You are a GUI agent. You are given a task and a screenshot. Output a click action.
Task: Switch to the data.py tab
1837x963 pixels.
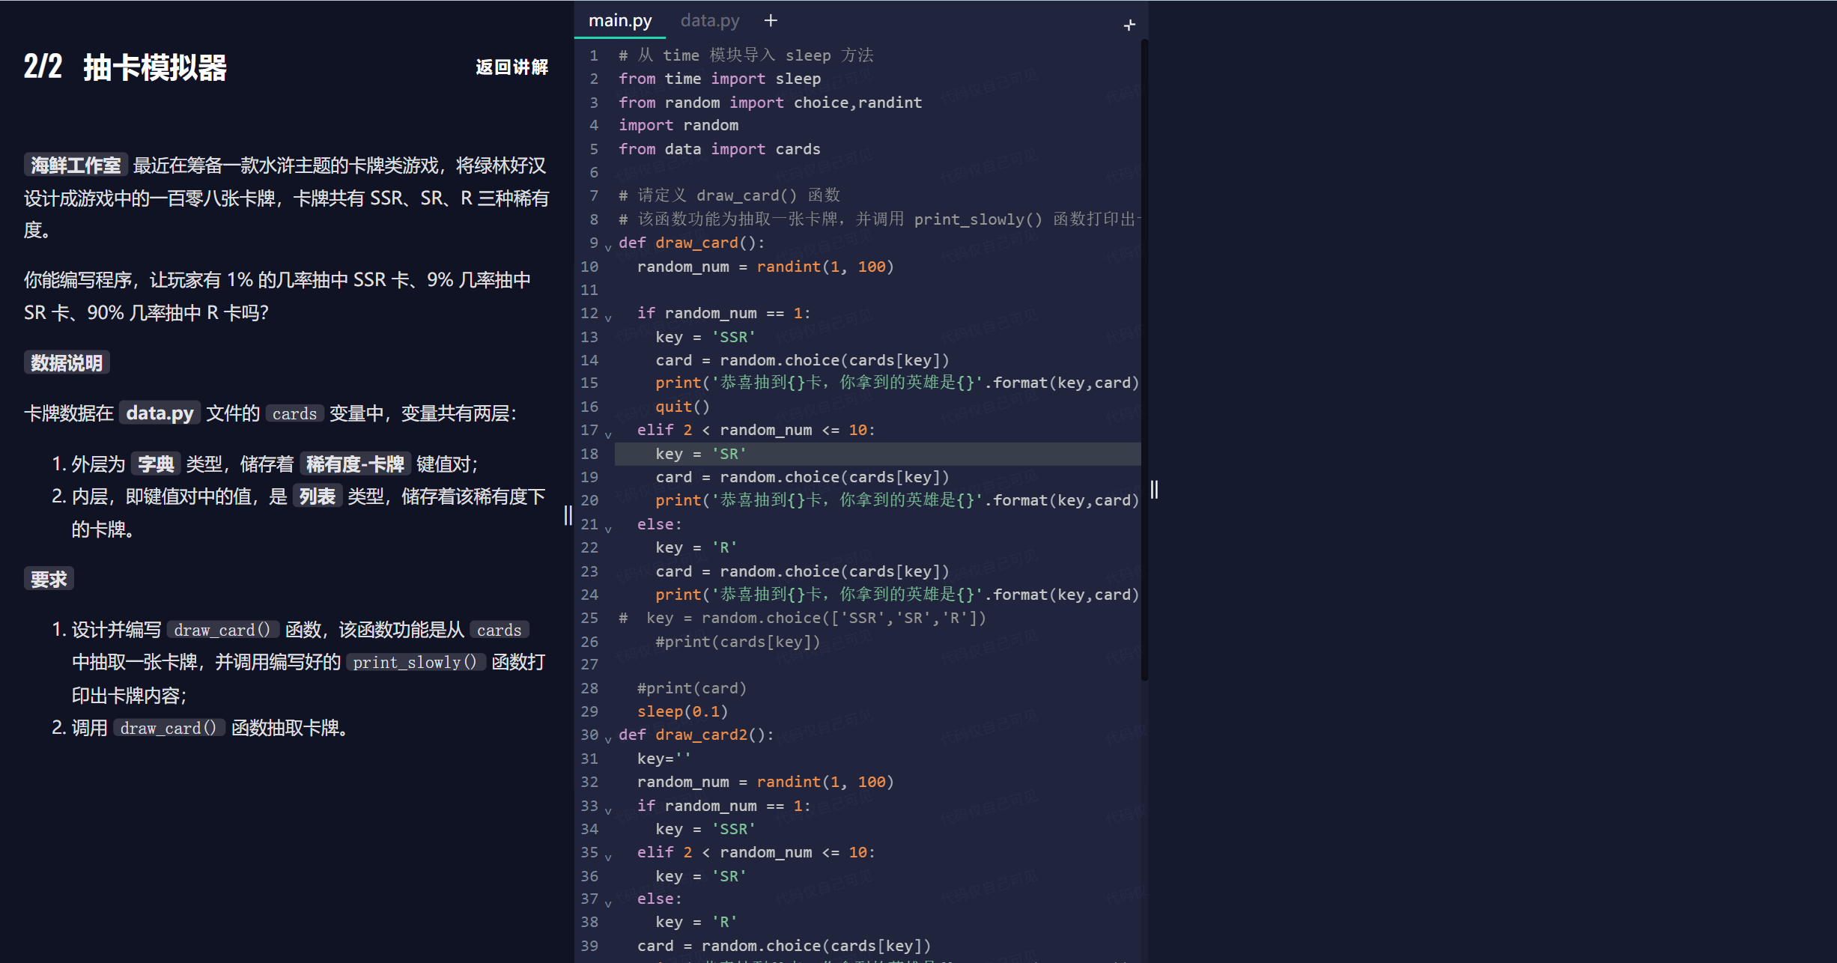[709, 21]
